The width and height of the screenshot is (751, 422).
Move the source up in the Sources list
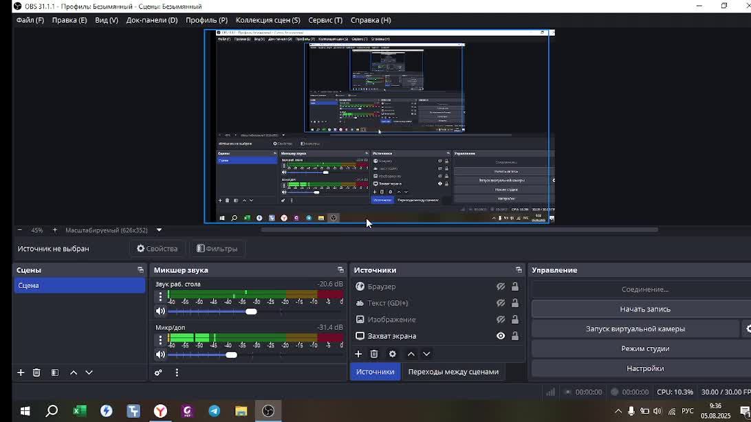(411, 354)
